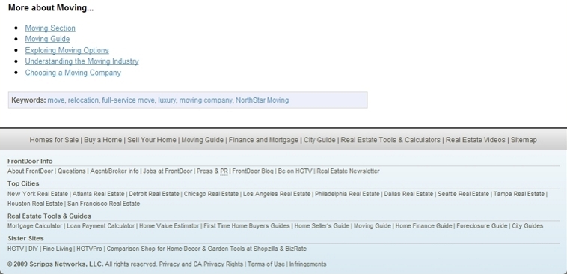The image size is (567, 274).
Task: Click New York Real Estate link
Action: click(x=37, y=194)
